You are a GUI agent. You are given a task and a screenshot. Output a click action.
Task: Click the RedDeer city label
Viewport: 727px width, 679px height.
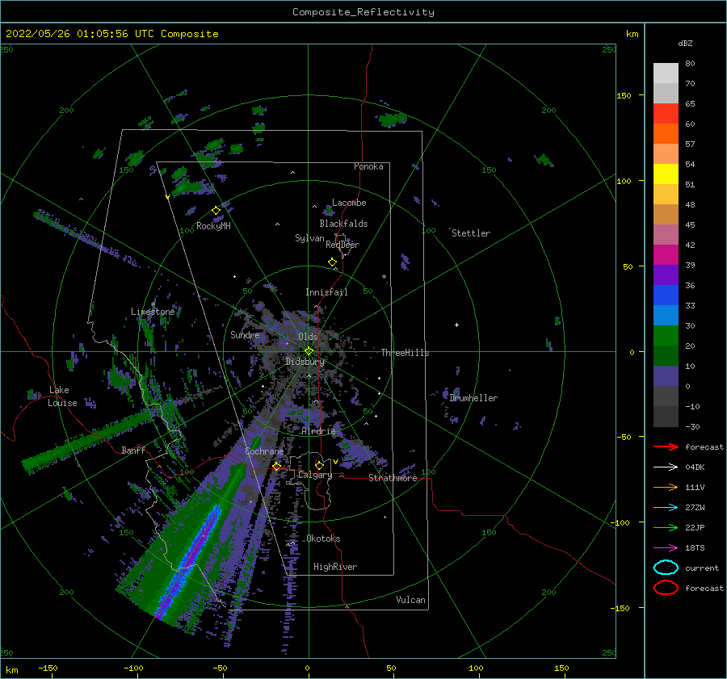[342, 245]
